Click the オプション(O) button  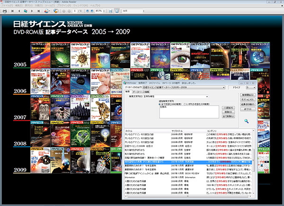point(248,99)
